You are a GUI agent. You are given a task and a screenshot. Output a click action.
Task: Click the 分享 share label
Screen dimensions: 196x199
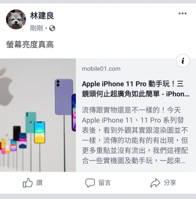(170, 183)
